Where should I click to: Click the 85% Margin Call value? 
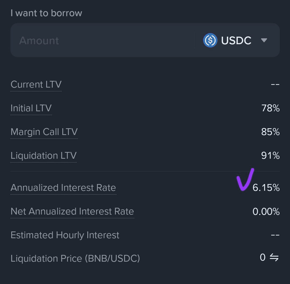(270, 132)
